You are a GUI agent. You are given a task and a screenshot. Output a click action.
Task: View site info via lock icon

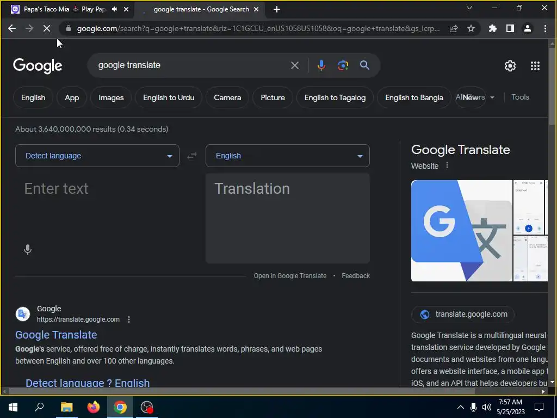click(69, 28)
